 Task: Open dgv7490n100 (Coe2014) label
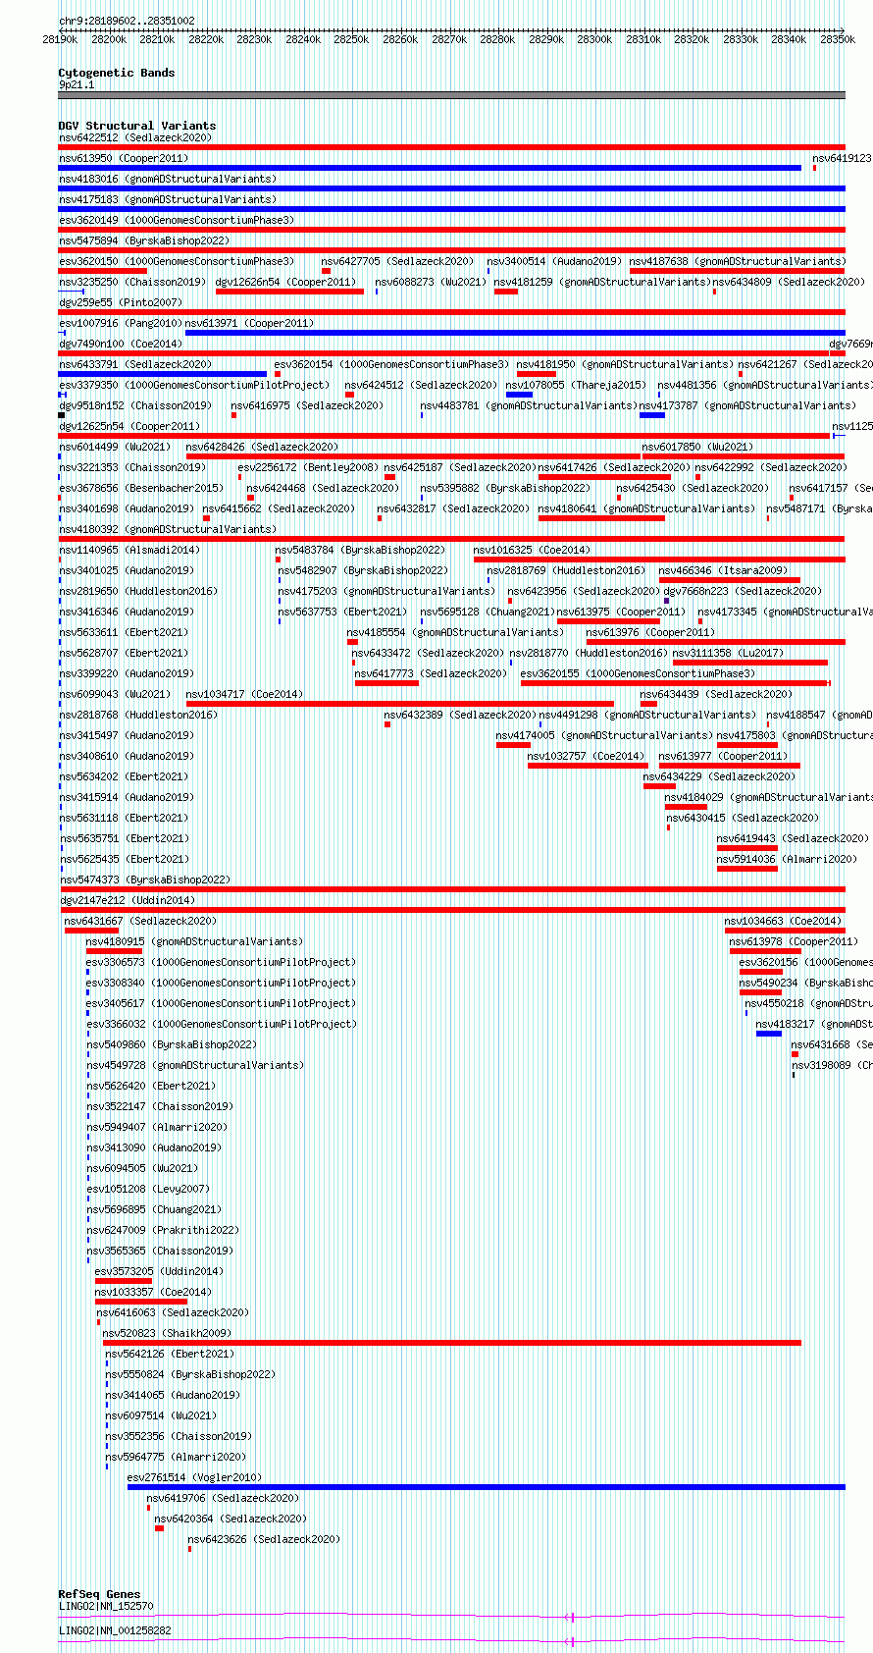click(x=121, y=344)
